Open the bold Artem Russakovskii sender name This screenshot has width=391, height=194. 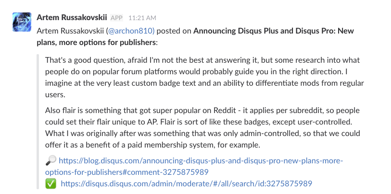72,18
